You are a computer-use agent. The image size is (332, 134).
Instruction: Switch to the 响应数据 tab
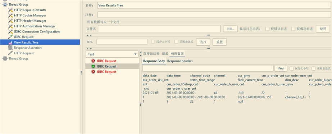[177, 54]
